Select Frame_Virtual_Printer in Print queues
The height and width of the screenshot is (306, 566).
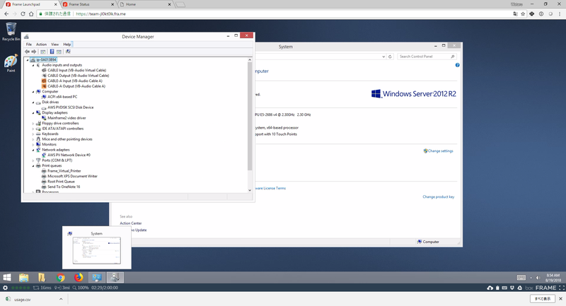[x=64, y=171]
